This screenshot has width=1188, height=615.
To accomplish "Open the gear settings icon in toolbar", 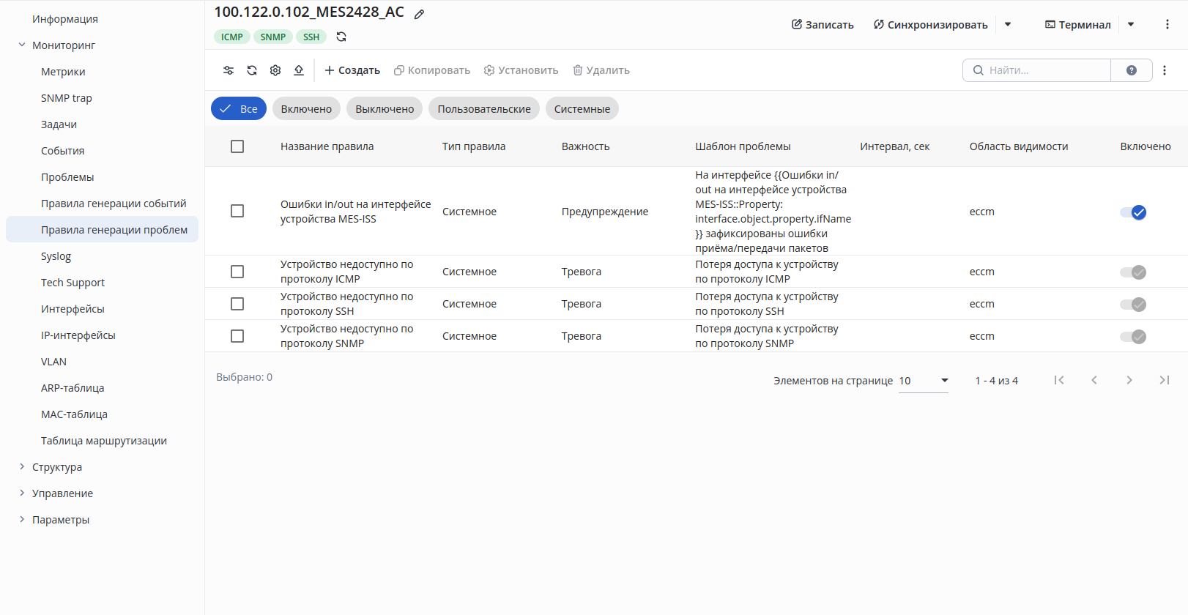I will pyautogui.click(x=275, y=70).
